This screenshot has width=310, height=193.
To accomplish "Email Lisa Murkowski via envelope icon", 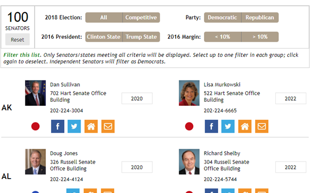I will (262, 126).
